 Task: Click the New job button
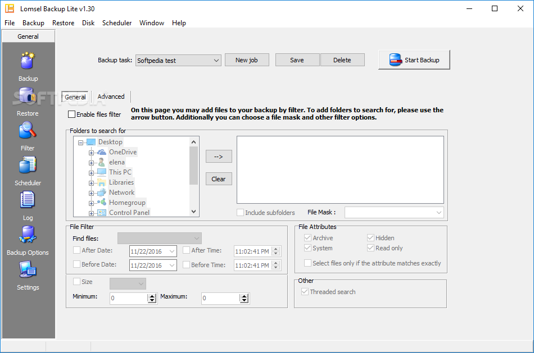click(247, 60)
